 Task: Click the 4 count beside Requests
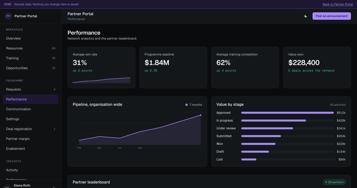55,89
